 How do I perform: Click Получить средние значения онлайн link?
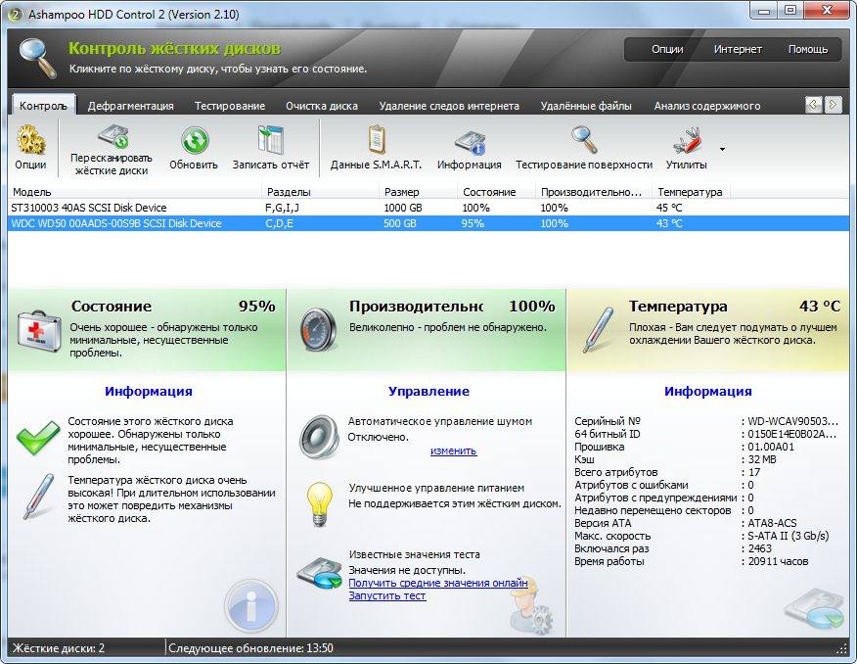coord(438,583)
